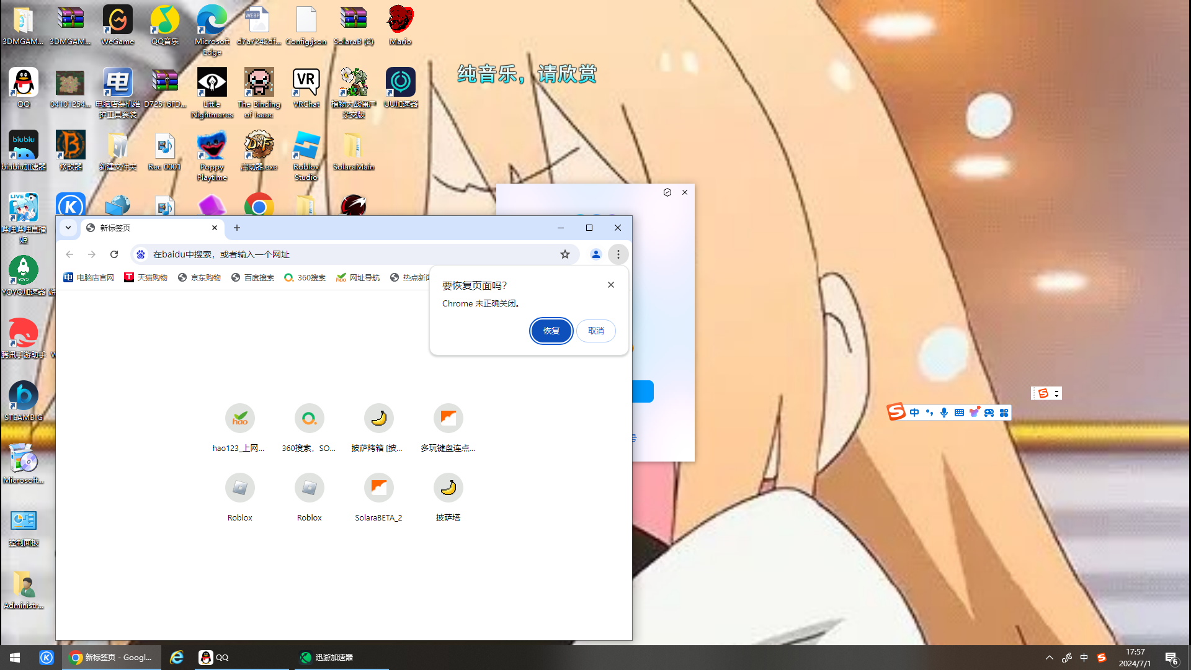Open the 电脑店官网 bookmark
Image resolution: width=1191 pixels, height=670 pixels.
point(89,277)
